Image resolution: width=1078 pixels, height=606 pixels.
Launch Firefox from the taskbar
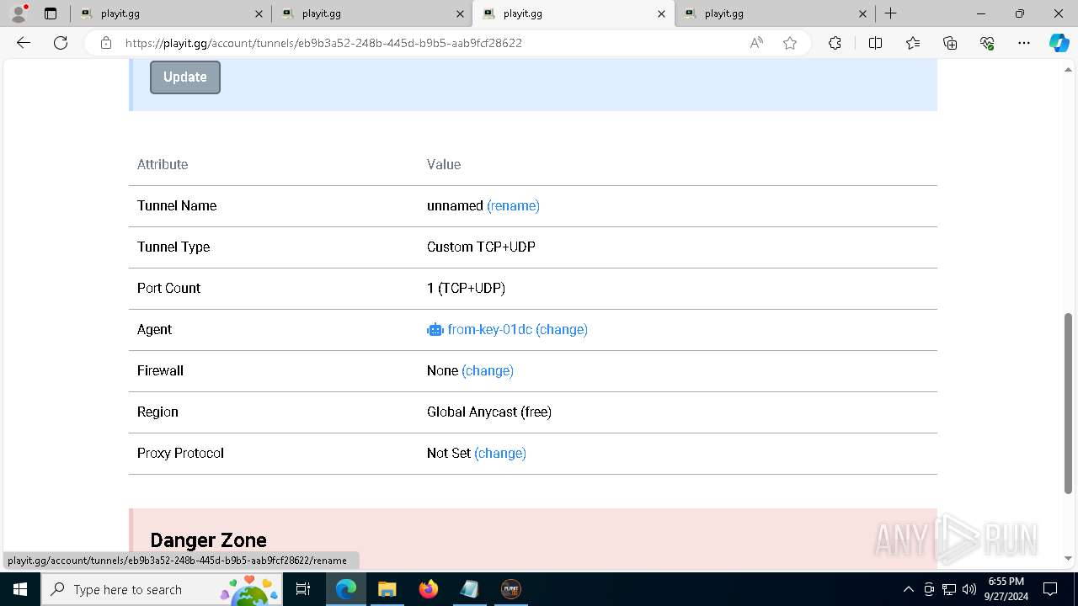429,589
